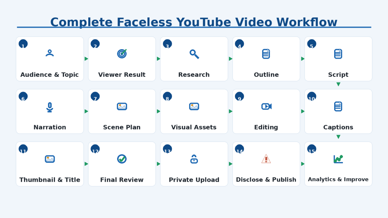Select the "Scene Plan" label
Image resolution: width=388 pixels, height=218 pixels.
pos(122,127)
